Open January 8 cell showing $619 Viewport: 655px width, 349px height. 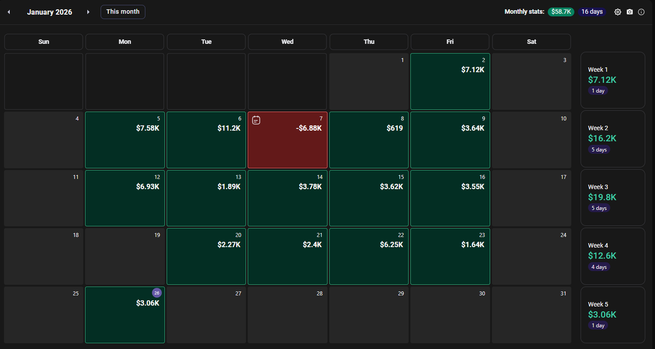tap(369, 140)
